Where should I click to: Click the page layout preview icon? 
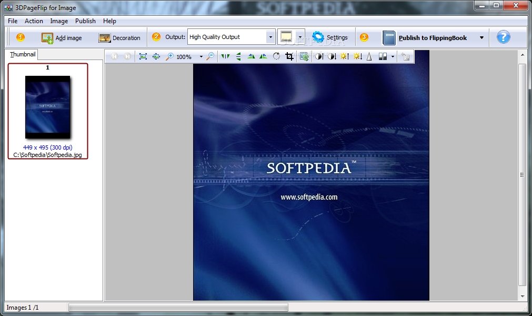tap(286, 37)
